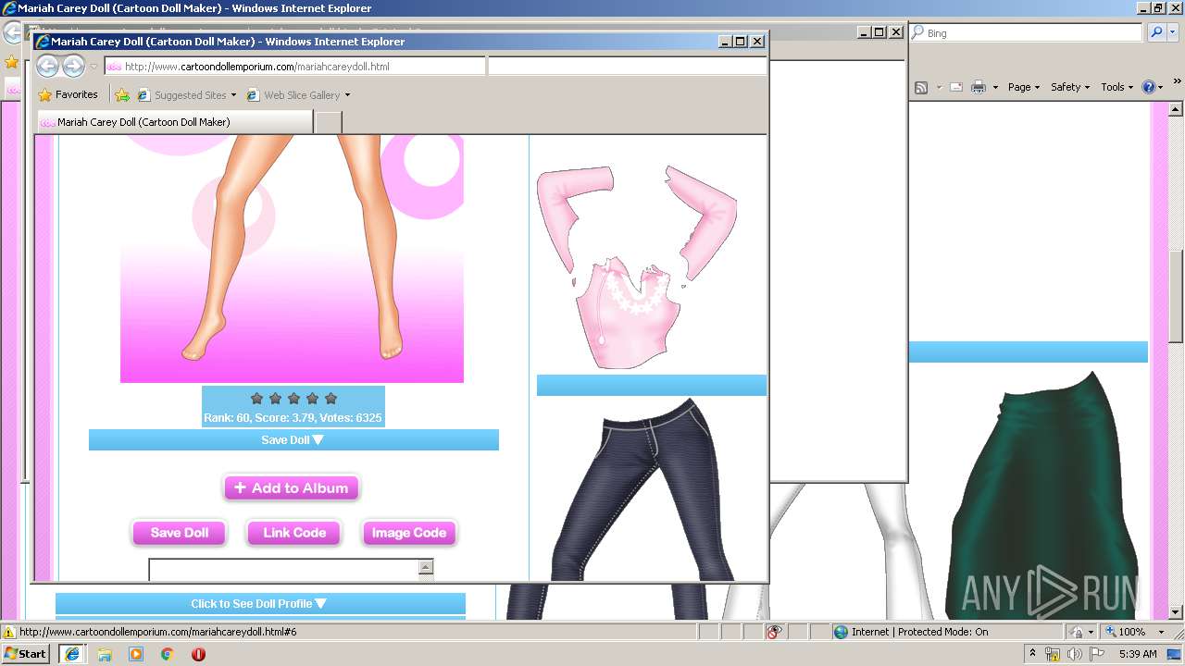Click the Back arrow in the front window
Image resolution: width=1185 pixels, height=666 pixels.
47,66
